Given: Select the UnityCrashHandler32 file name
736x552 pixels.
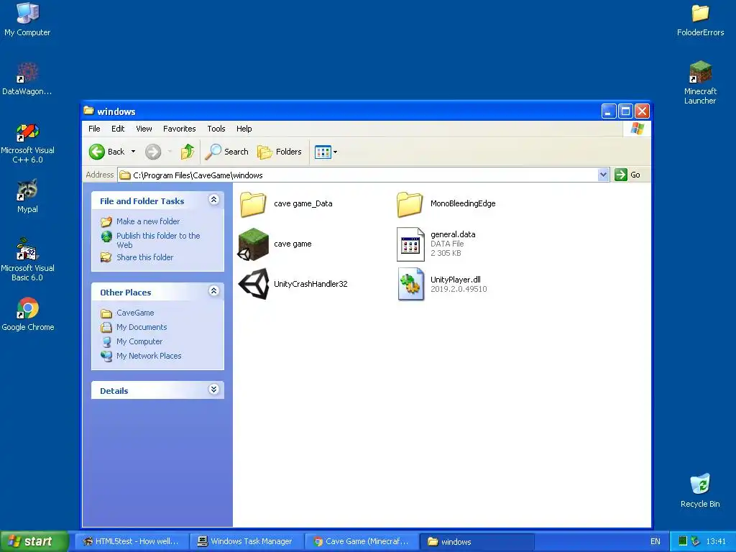Looking at the screenshot, I should coord(310,284).
